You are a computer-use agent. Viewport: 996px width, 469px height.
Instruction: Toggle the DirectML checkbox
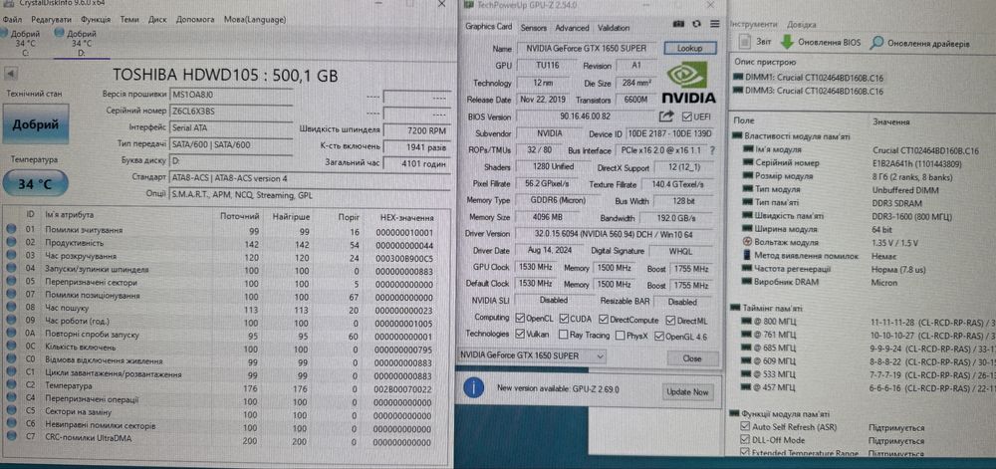pyautogui.click(x=670, y=321)
